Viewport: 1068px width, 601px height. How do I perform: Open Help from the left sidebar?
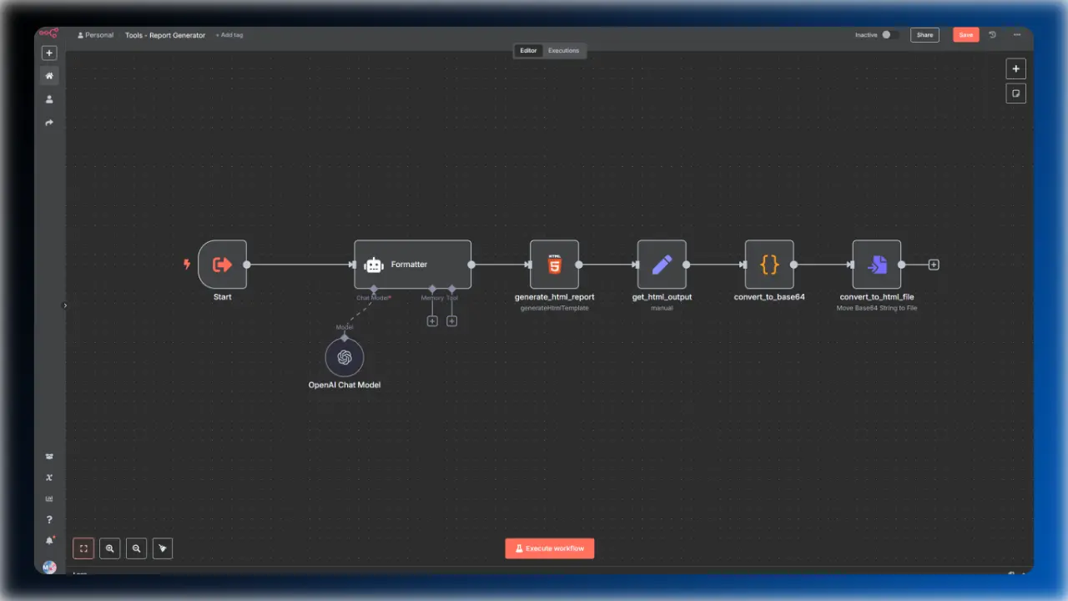tap(49, 519)
